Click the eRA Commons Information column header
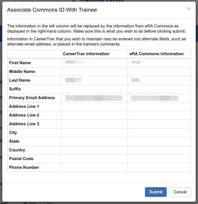 pyautogui.click(x=156, y=54)
